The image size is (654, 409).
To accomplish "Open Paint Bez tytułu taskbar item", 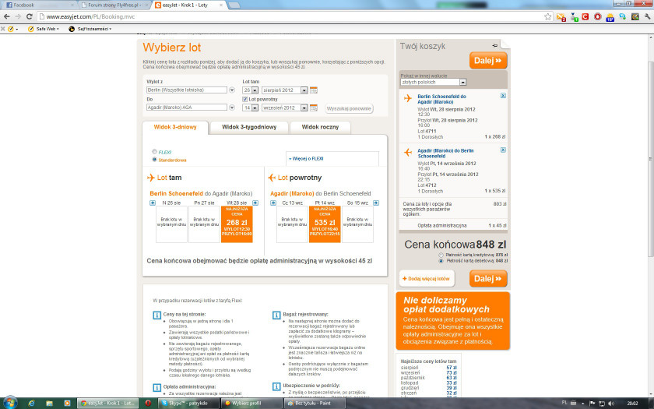I will [315, 404].
